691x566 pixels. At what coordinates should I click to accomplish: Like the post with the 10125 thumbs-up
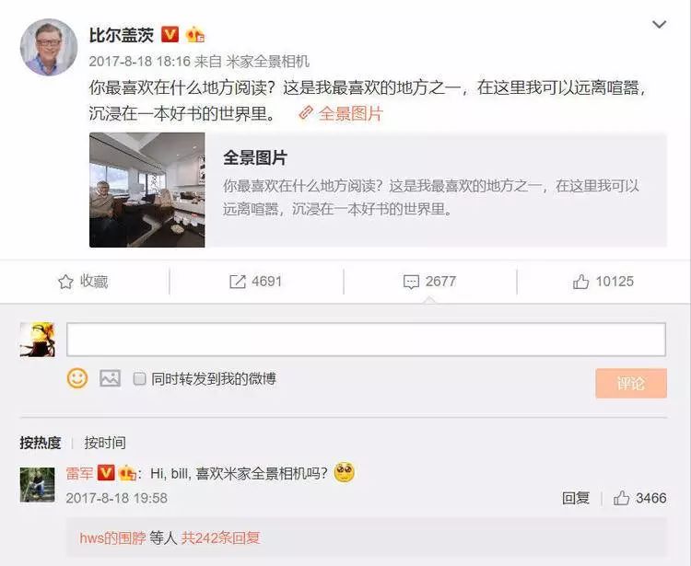point(580,282)
